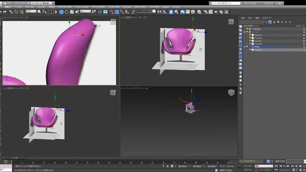Open the named selection sets dropdown
This screenshot has width=306, height=172.
pyautogui.click(x=146, y=11)
